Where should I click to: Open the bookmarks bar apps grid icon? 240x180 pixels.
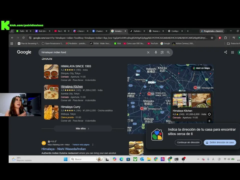[x=12, y=43]
